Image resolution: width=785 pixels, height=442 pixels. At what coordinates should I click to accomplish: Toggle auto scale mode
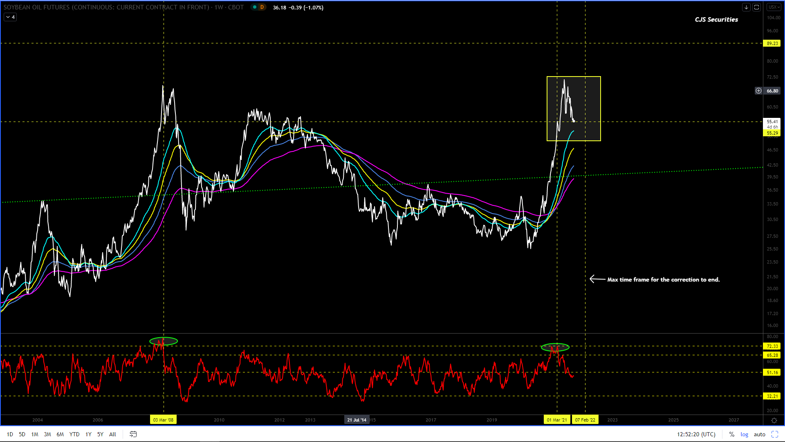tap(759, 434)
